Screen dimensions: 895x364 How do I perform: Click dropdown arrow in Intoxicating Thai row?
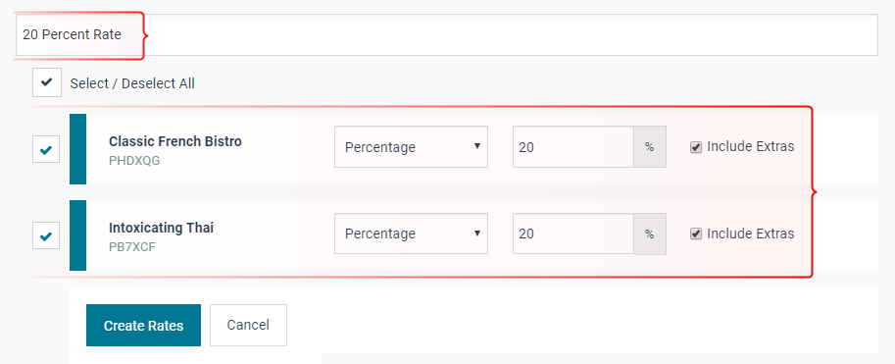click(476, 233)
